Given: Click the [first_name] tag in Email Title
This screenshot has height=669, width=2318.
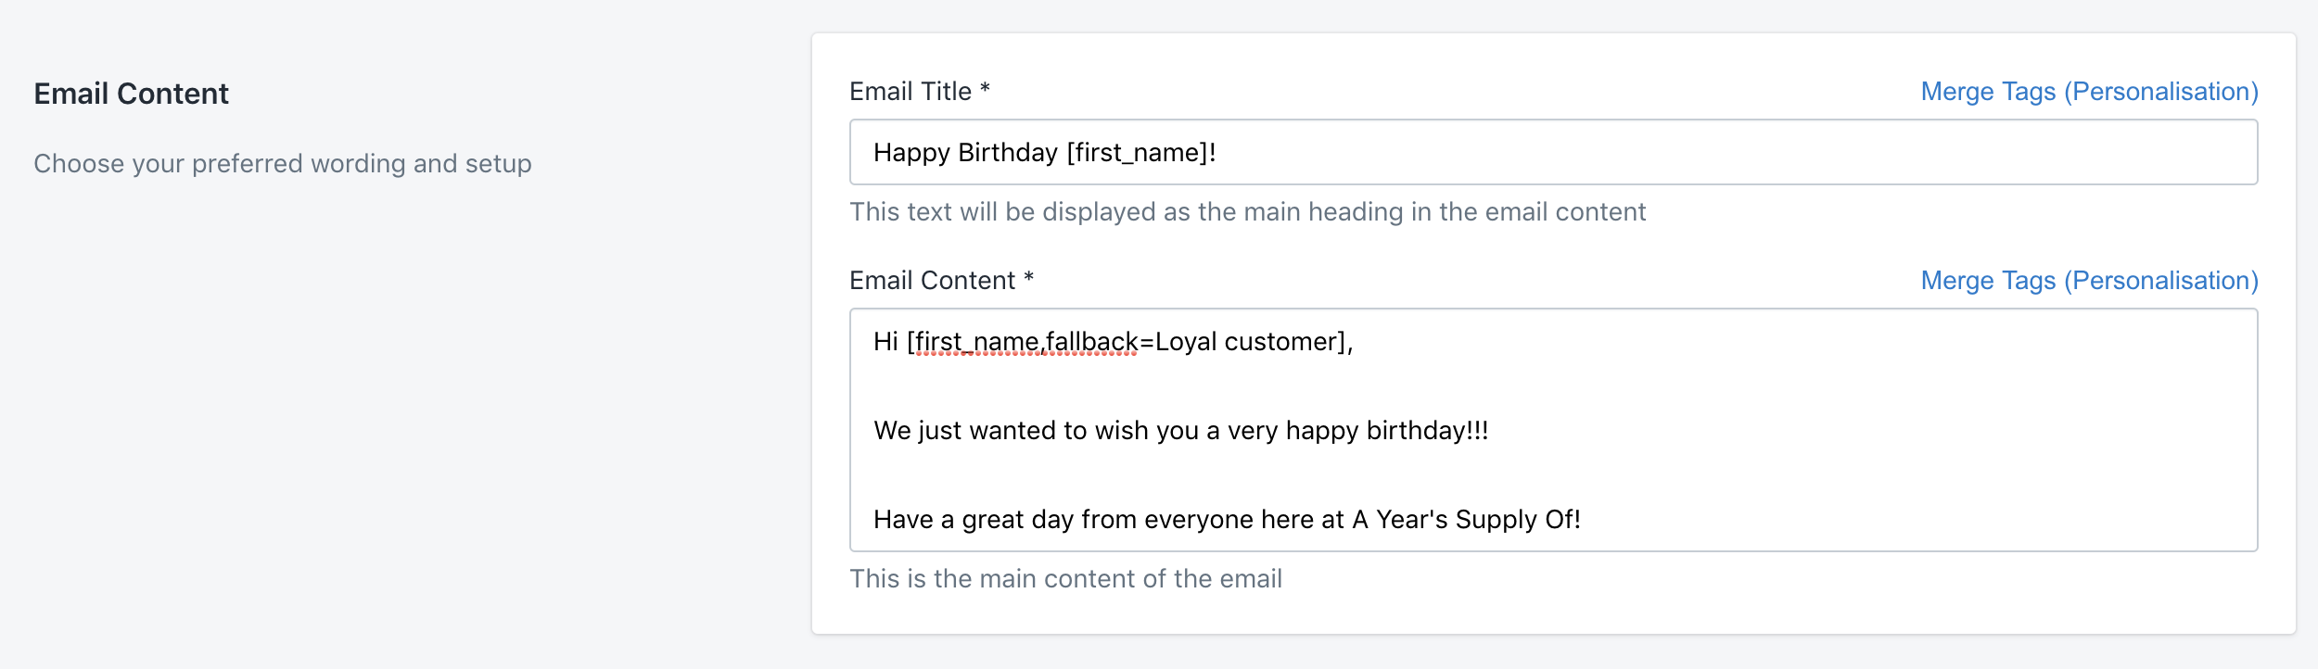Looking at the screenshot, I should click(1139, 153).
